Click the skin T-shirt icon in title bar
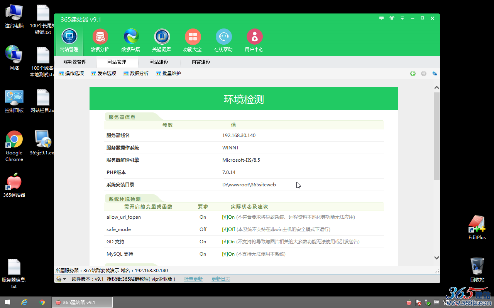 click(x=392, y=18)
